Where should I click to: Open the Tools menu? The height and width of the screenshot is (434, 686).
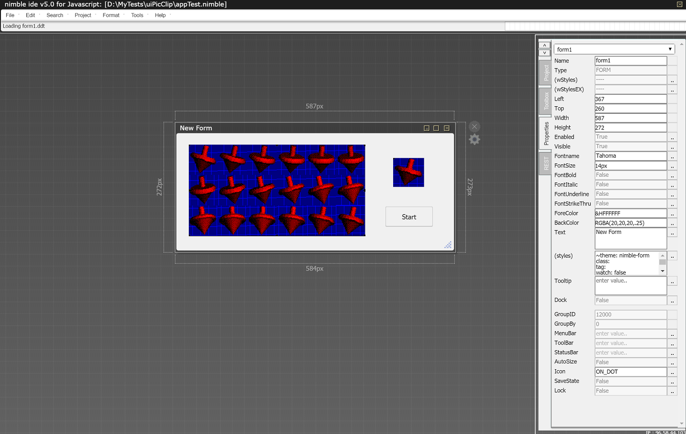[137, 15]
